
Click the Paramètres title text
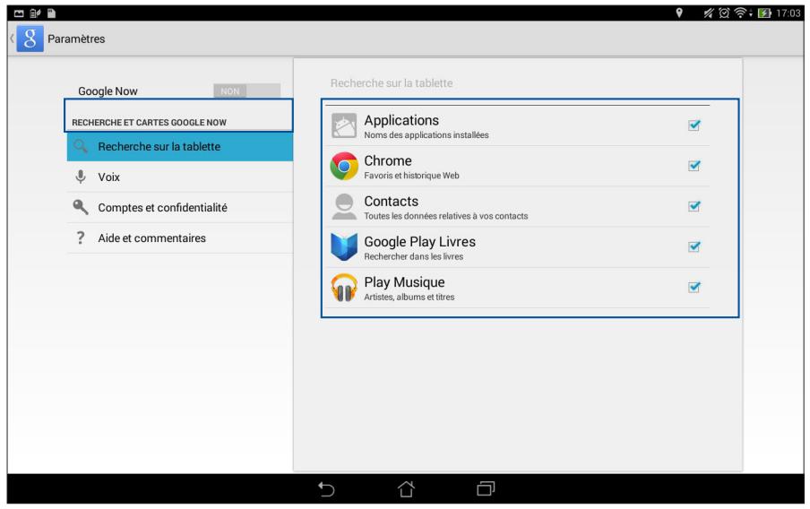coord(76,39)
